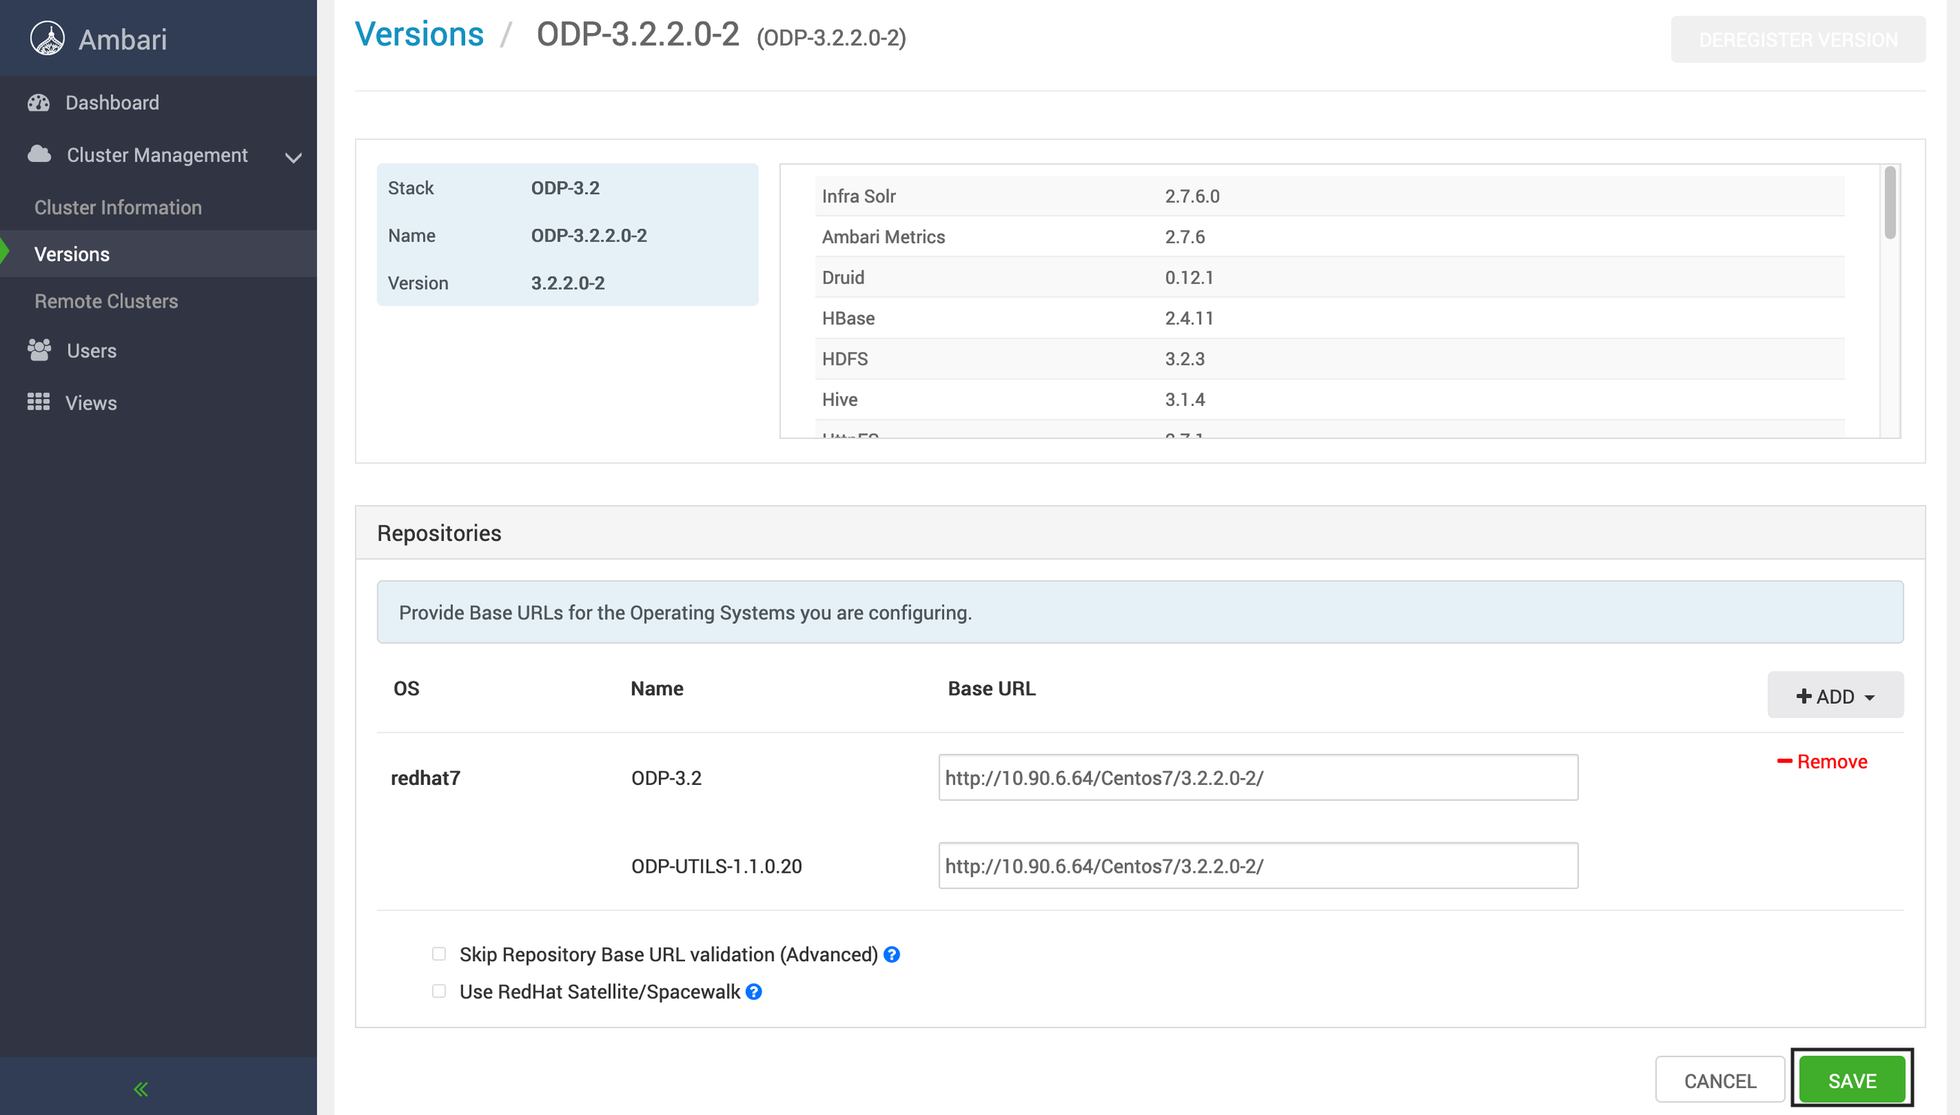Open help for Skip Repository validation
Screen dimensions: 1960x1115
click(892, 954)
